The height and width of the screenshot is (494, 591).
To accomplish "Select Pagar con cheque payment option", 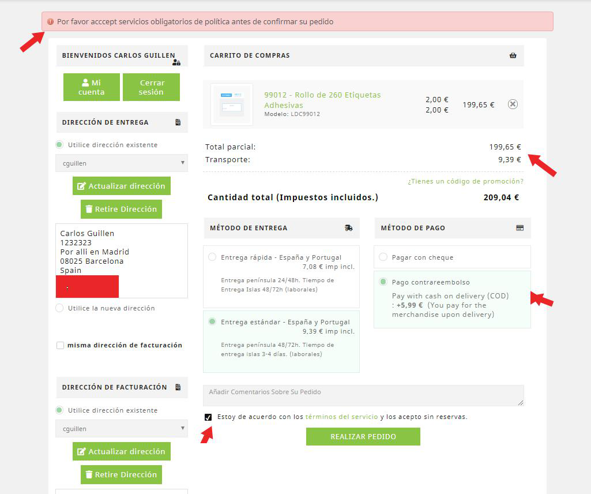I will point(383,257).
